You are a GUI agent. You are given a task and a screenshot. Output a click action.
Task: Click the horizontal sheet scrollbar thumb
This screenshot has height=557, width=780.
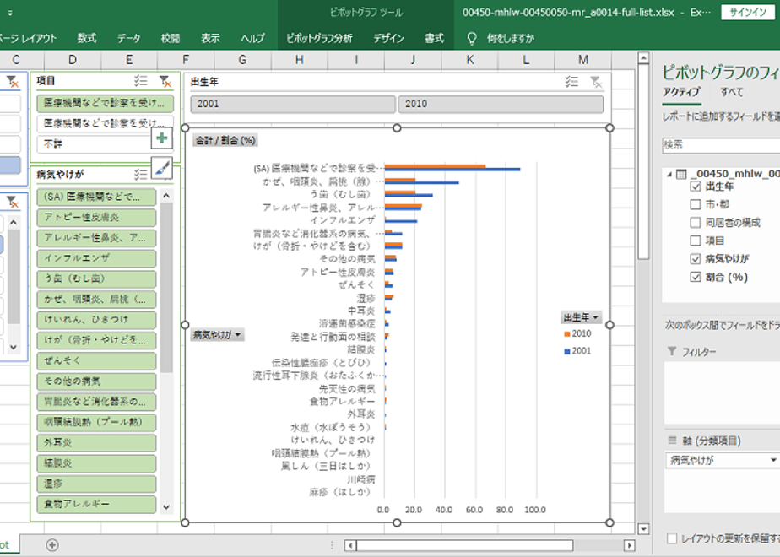click(x=464, y=545)
